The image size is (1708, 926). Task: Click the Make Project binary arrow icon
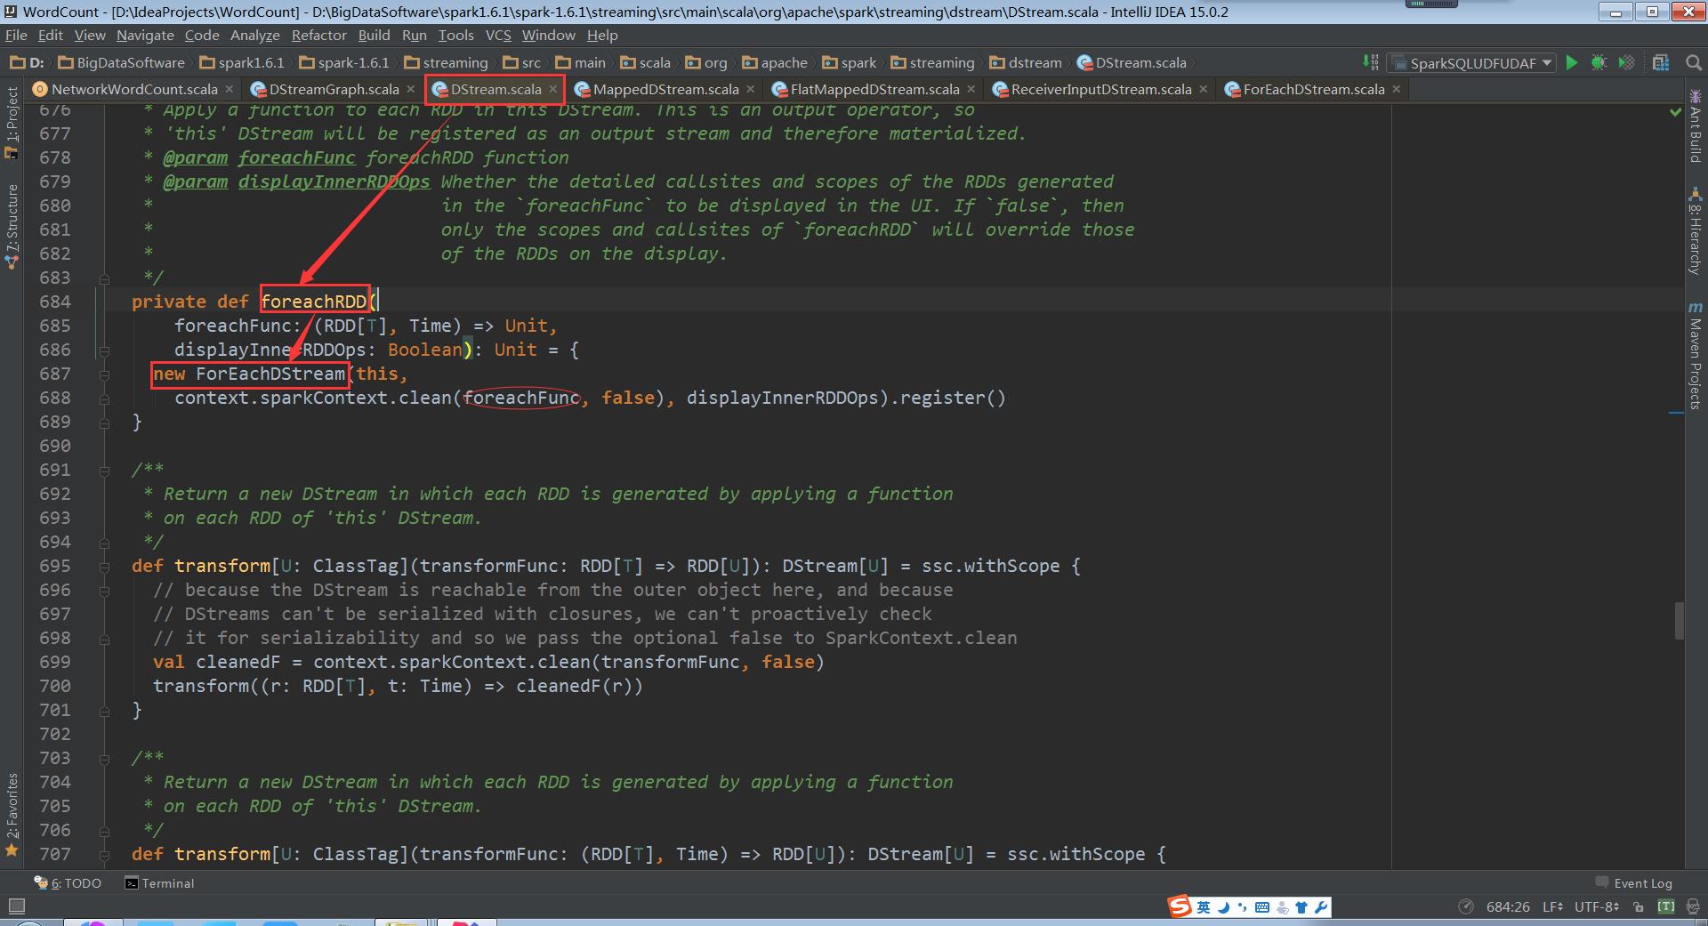[1370, 62]
